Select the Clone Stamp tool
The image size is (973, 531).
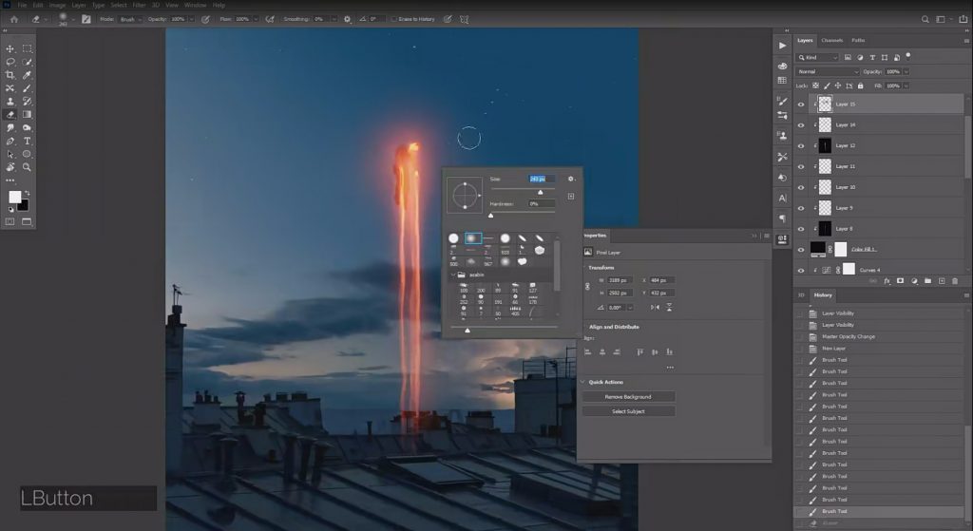10,101
